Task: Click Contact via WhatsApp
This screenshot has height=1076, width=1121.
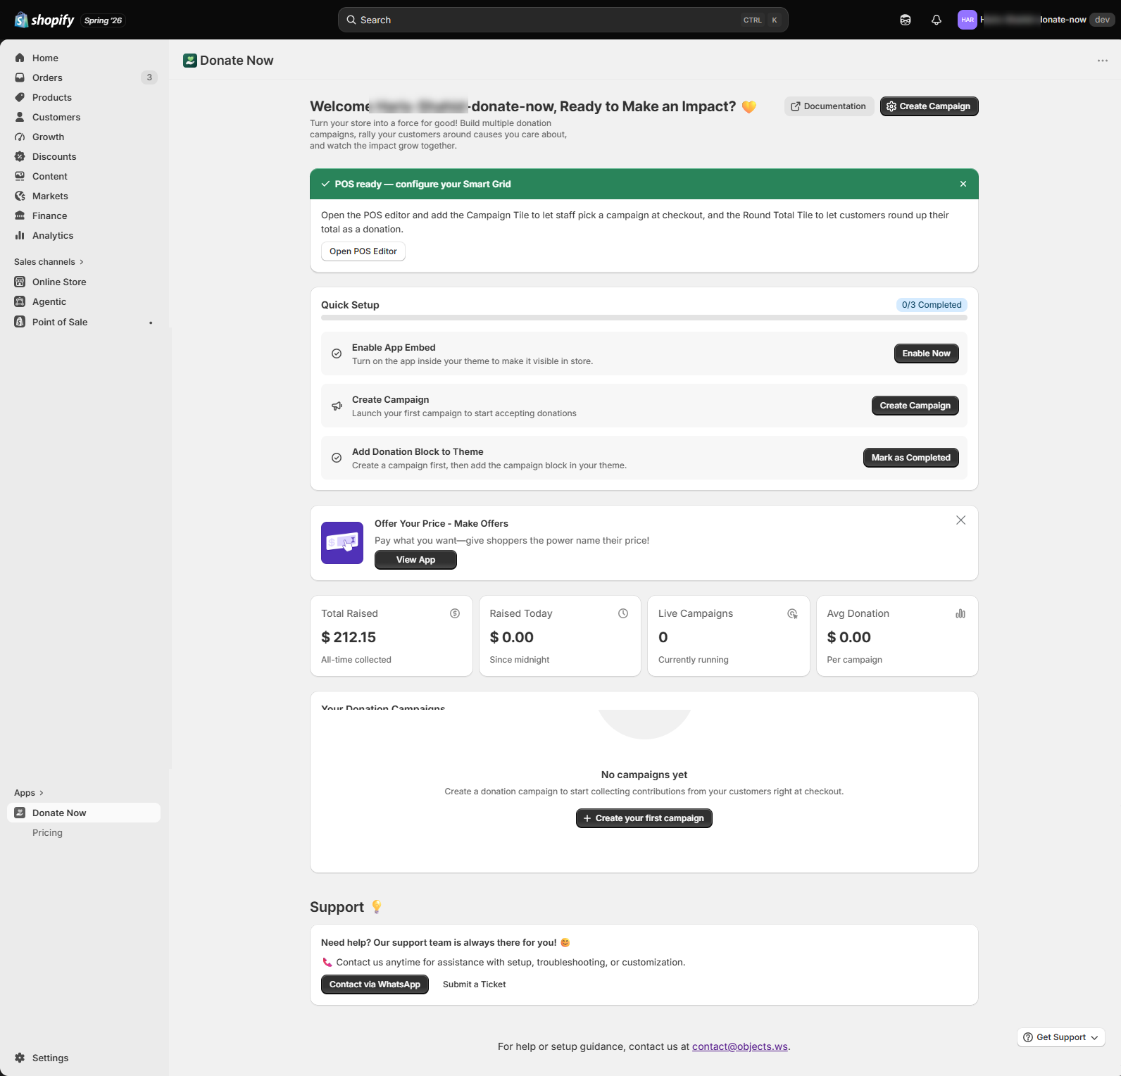Action: (375, 984)
